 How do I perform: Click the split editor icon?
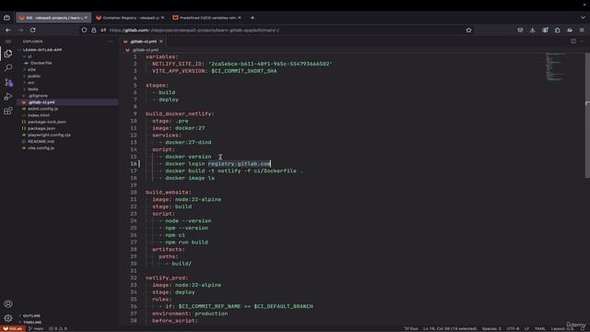573,41
